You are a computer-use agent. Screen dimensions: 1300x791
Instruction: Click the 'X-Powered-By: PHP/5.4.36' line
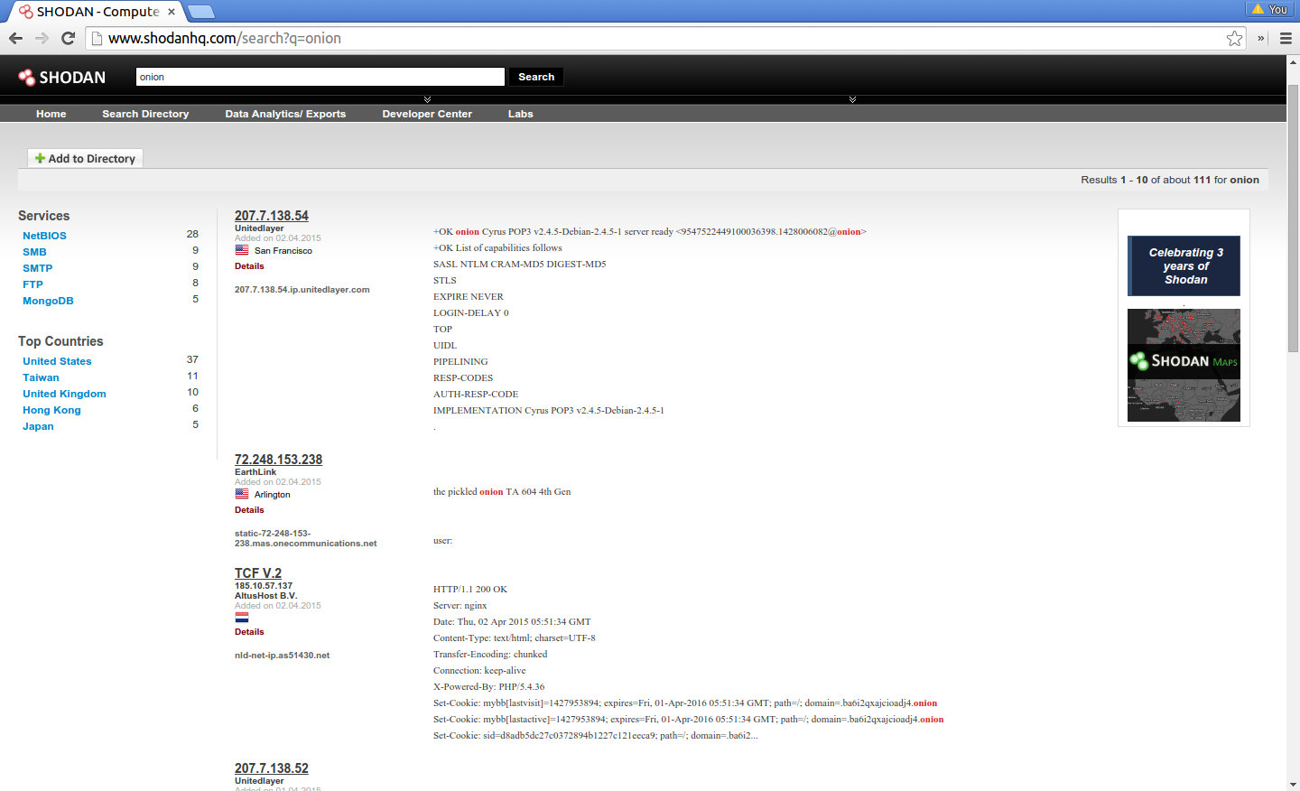[x=488, y=687]
